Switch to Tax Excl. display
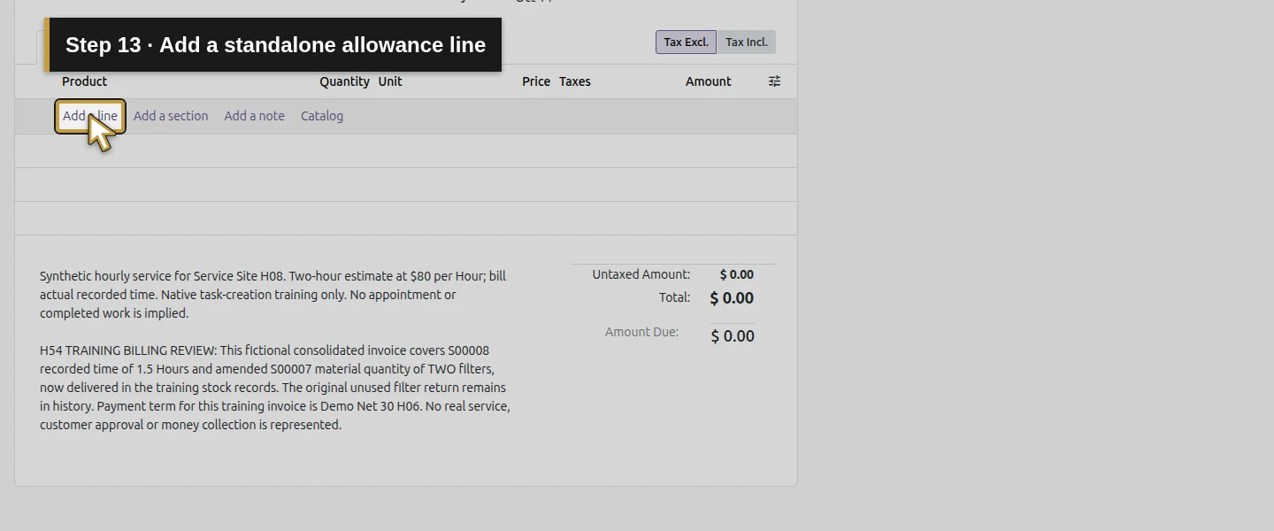Image resolution: width=1274 pixels, height=531 pixels. click(x=687, y=42)
